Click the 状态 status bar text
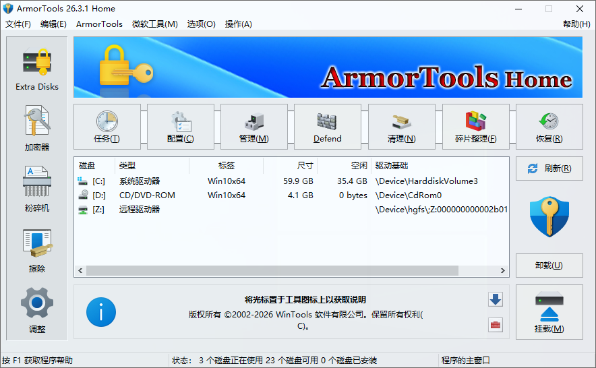The height and width of the screenshot is (368, 596). coord(274,361)
